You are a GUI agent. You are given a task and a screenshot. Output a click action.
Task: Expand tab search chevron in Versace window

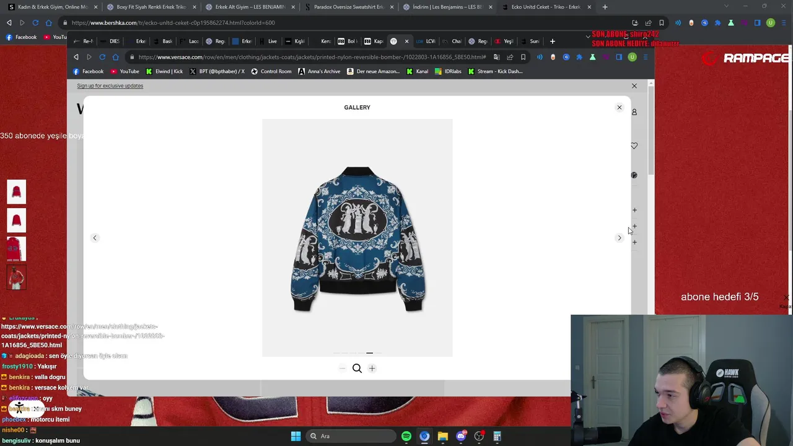tap(588, 37)
